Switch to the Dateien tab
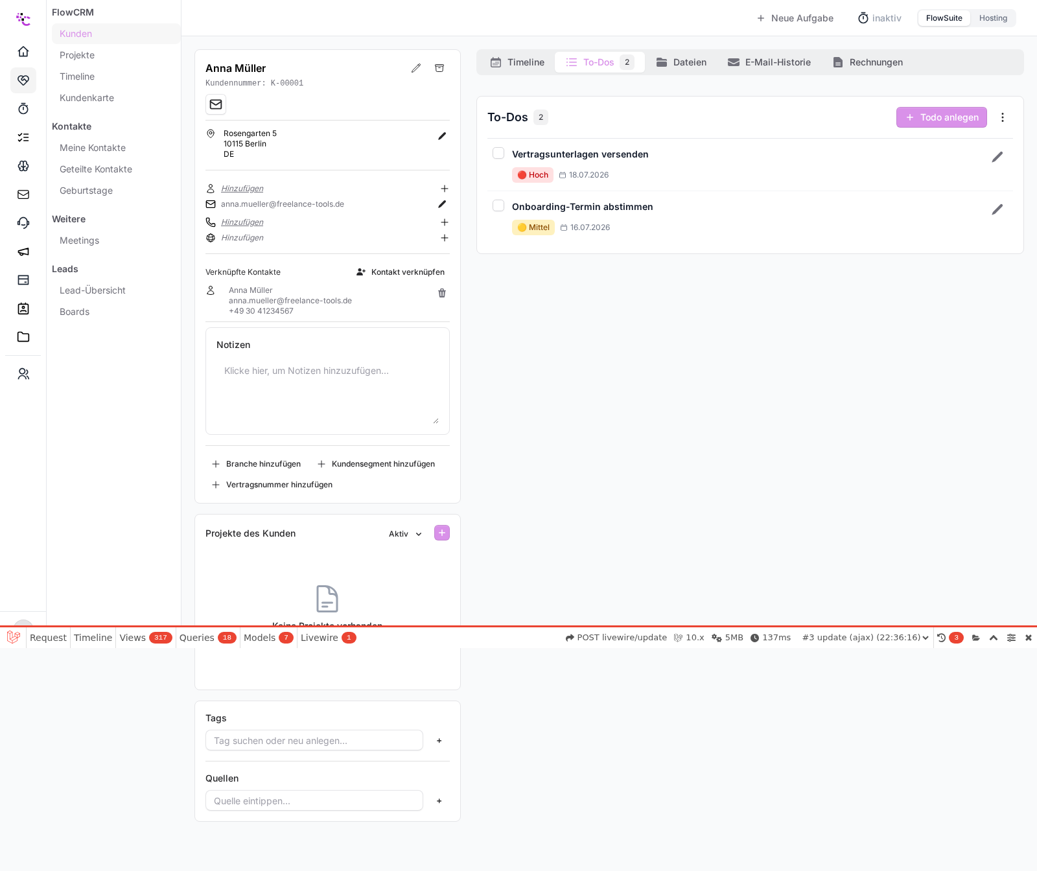Image resolution: width=1037 pixels, height=871 pixels. click(681, 62)
